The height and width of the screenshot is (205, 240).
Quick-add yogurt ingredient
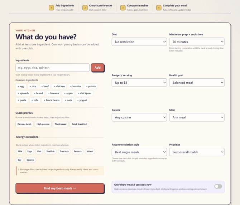pos(82,100)
